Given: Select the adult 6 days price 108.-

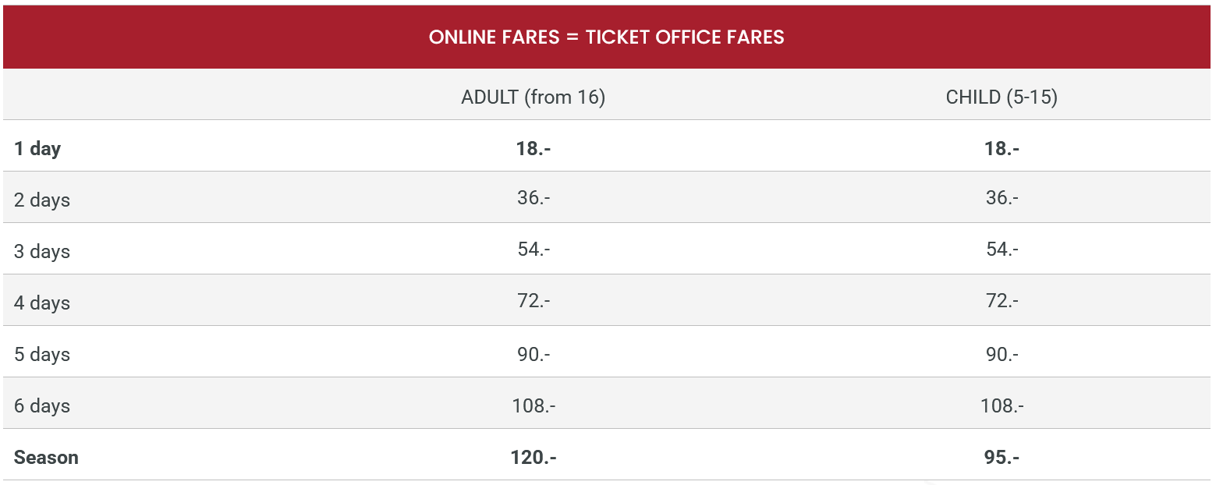Looking at the screenshot, I should click(x=534, y=405).
